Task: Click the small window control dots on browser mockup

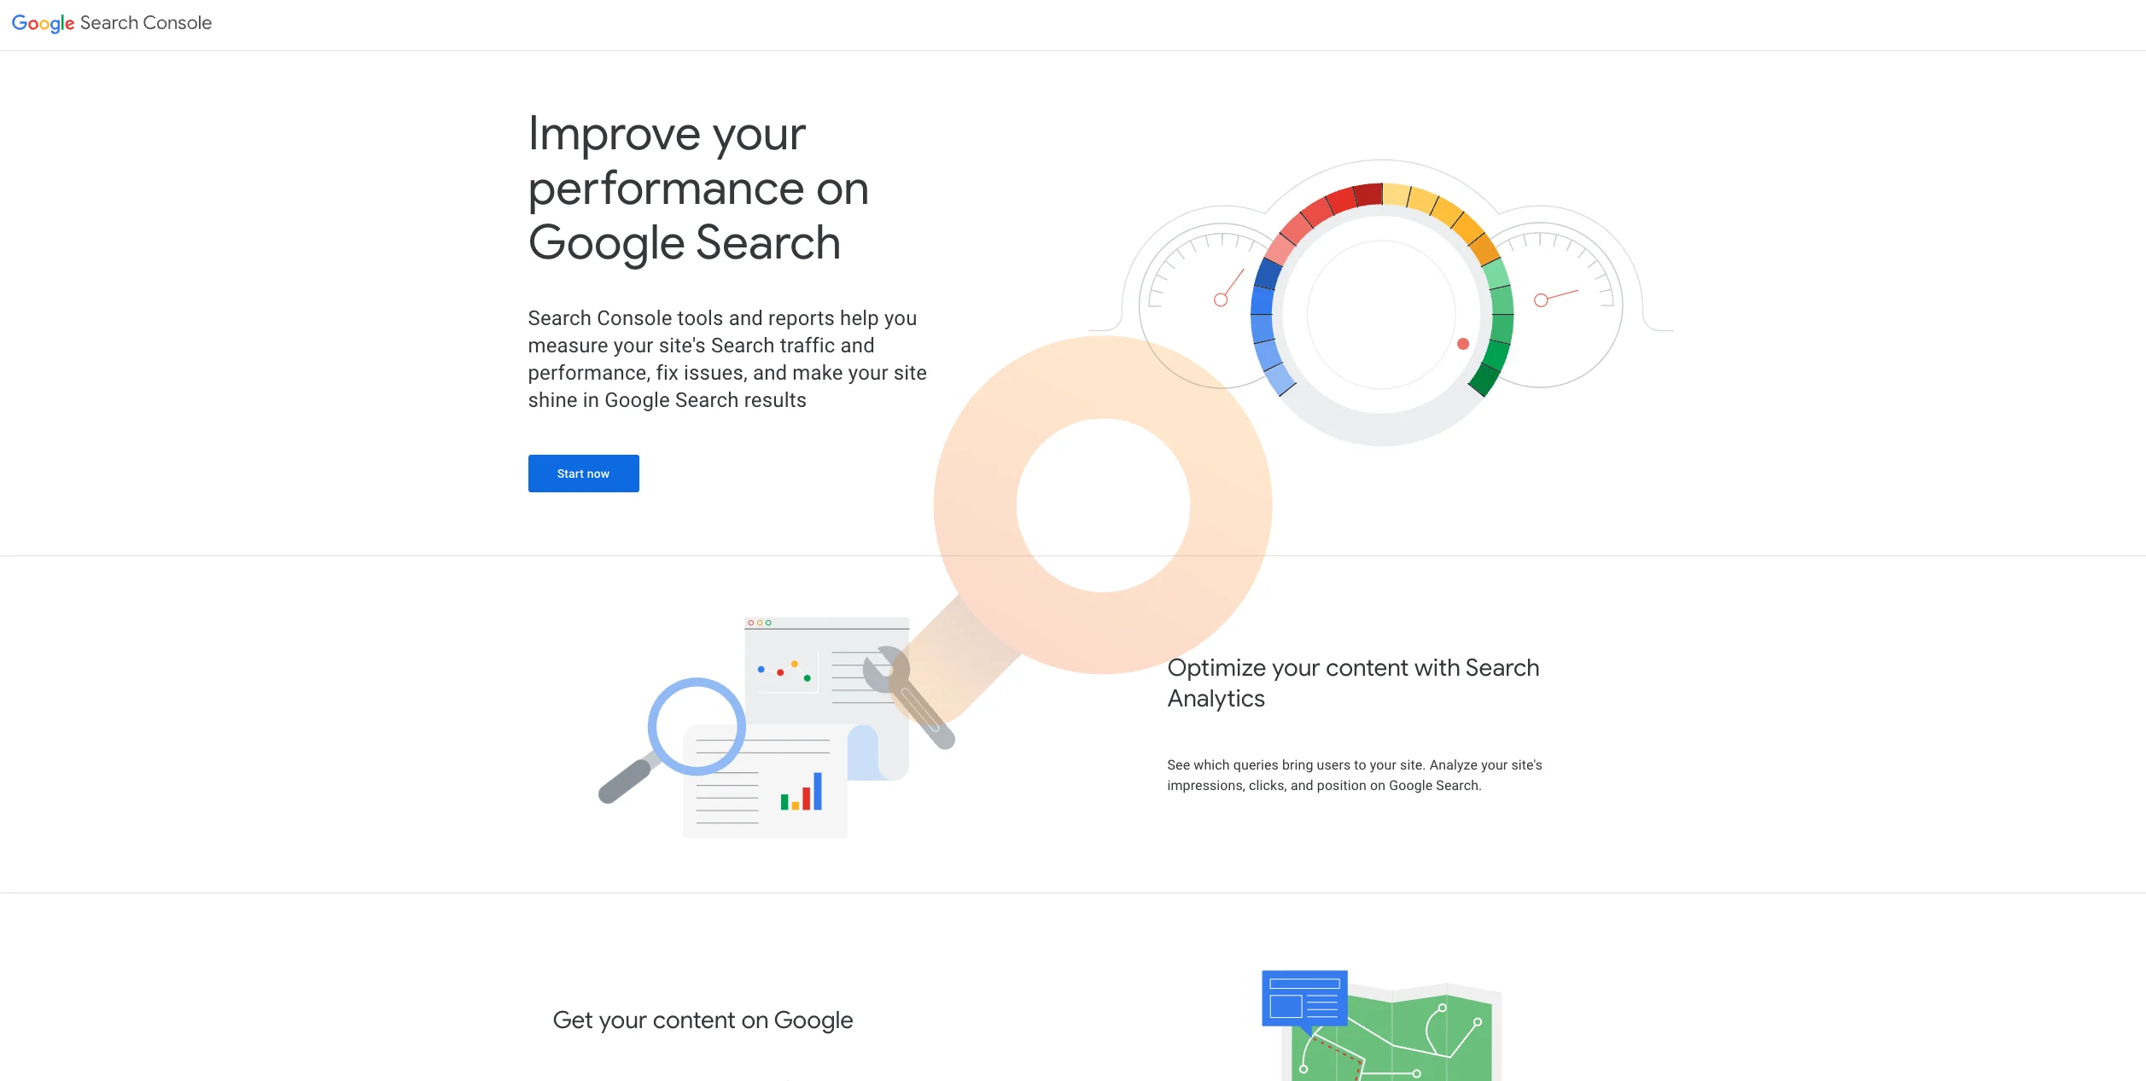Action: point(758,625)
